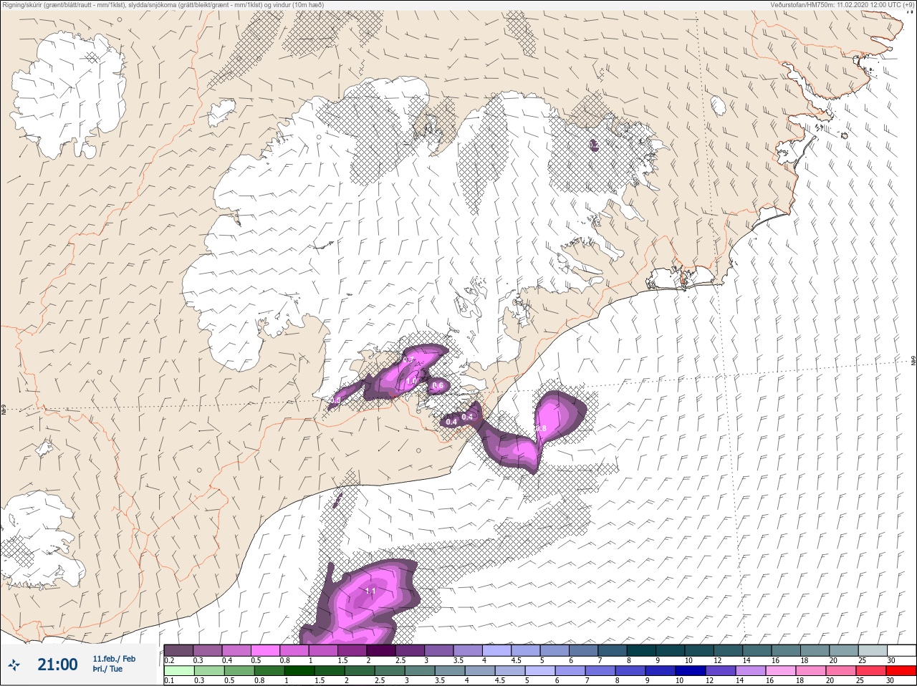Pick the bright red swatch ending the rain legend

[901, 671]
